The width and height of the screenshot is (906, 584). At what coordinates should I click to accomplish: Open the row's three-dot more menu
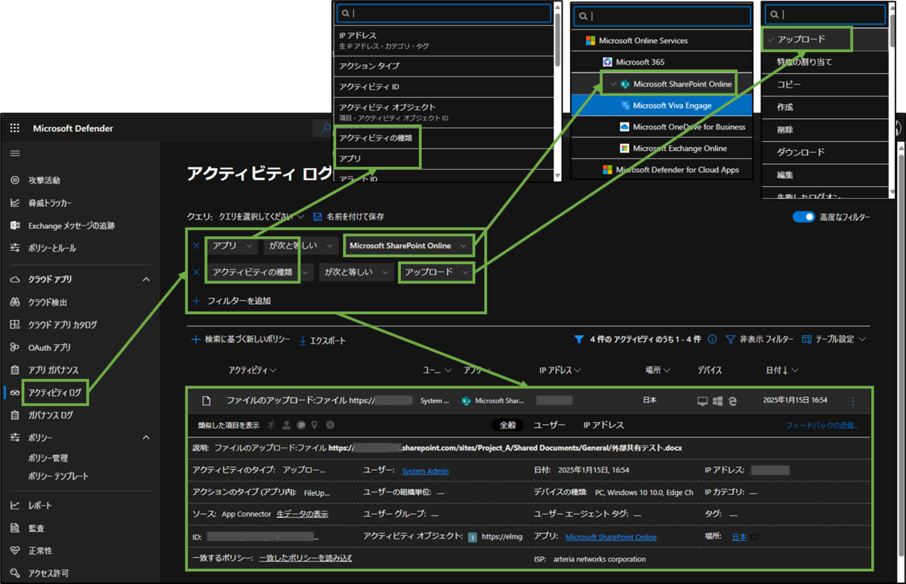[854, 401]
